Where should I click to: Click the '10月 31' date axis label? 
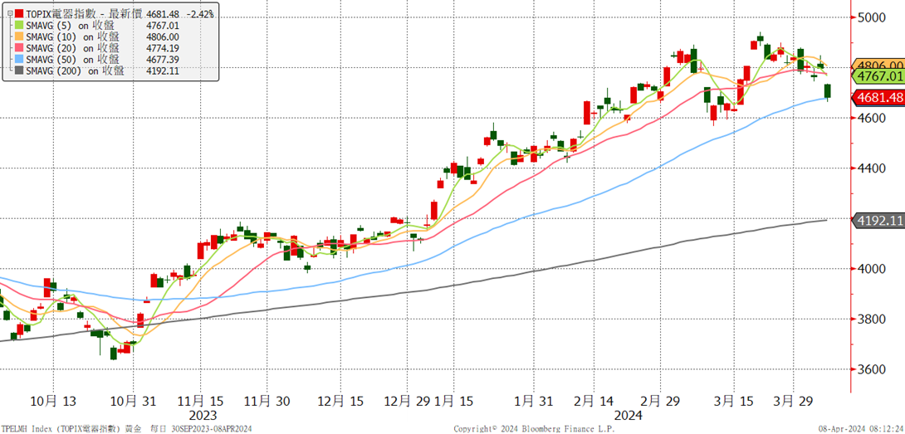point(134,402)
